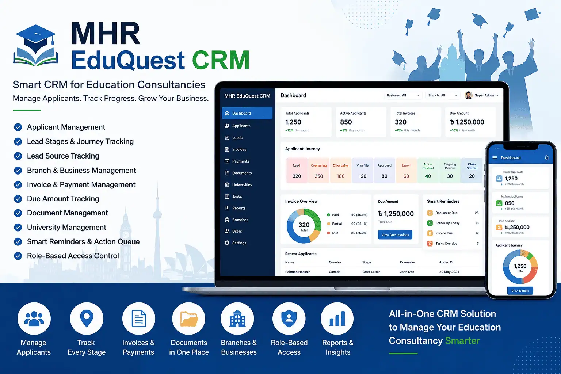Click the Branches & Businesses building icon
This screenshot has height=374, width=561.
[237, 319]
